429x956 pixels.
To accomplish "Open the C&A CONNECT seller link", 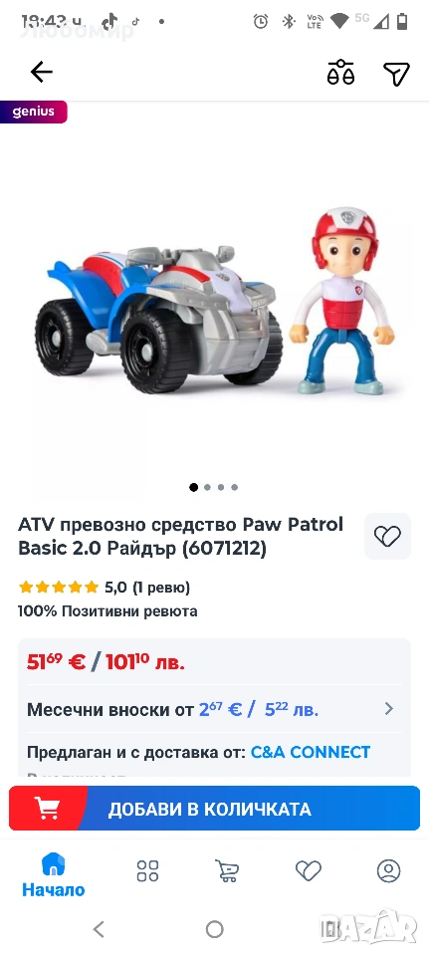I will (x=311, y=752).
